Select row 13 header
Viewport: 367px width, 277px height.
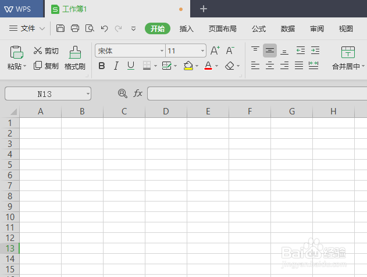(10, 248)
